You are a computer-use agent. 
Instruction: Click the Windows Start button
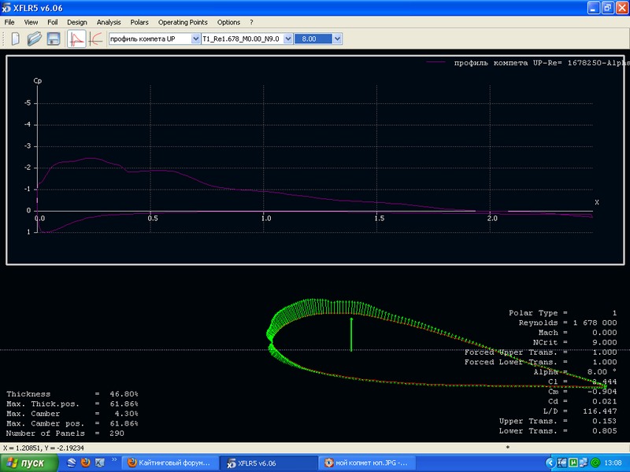[x=28, y=463]
